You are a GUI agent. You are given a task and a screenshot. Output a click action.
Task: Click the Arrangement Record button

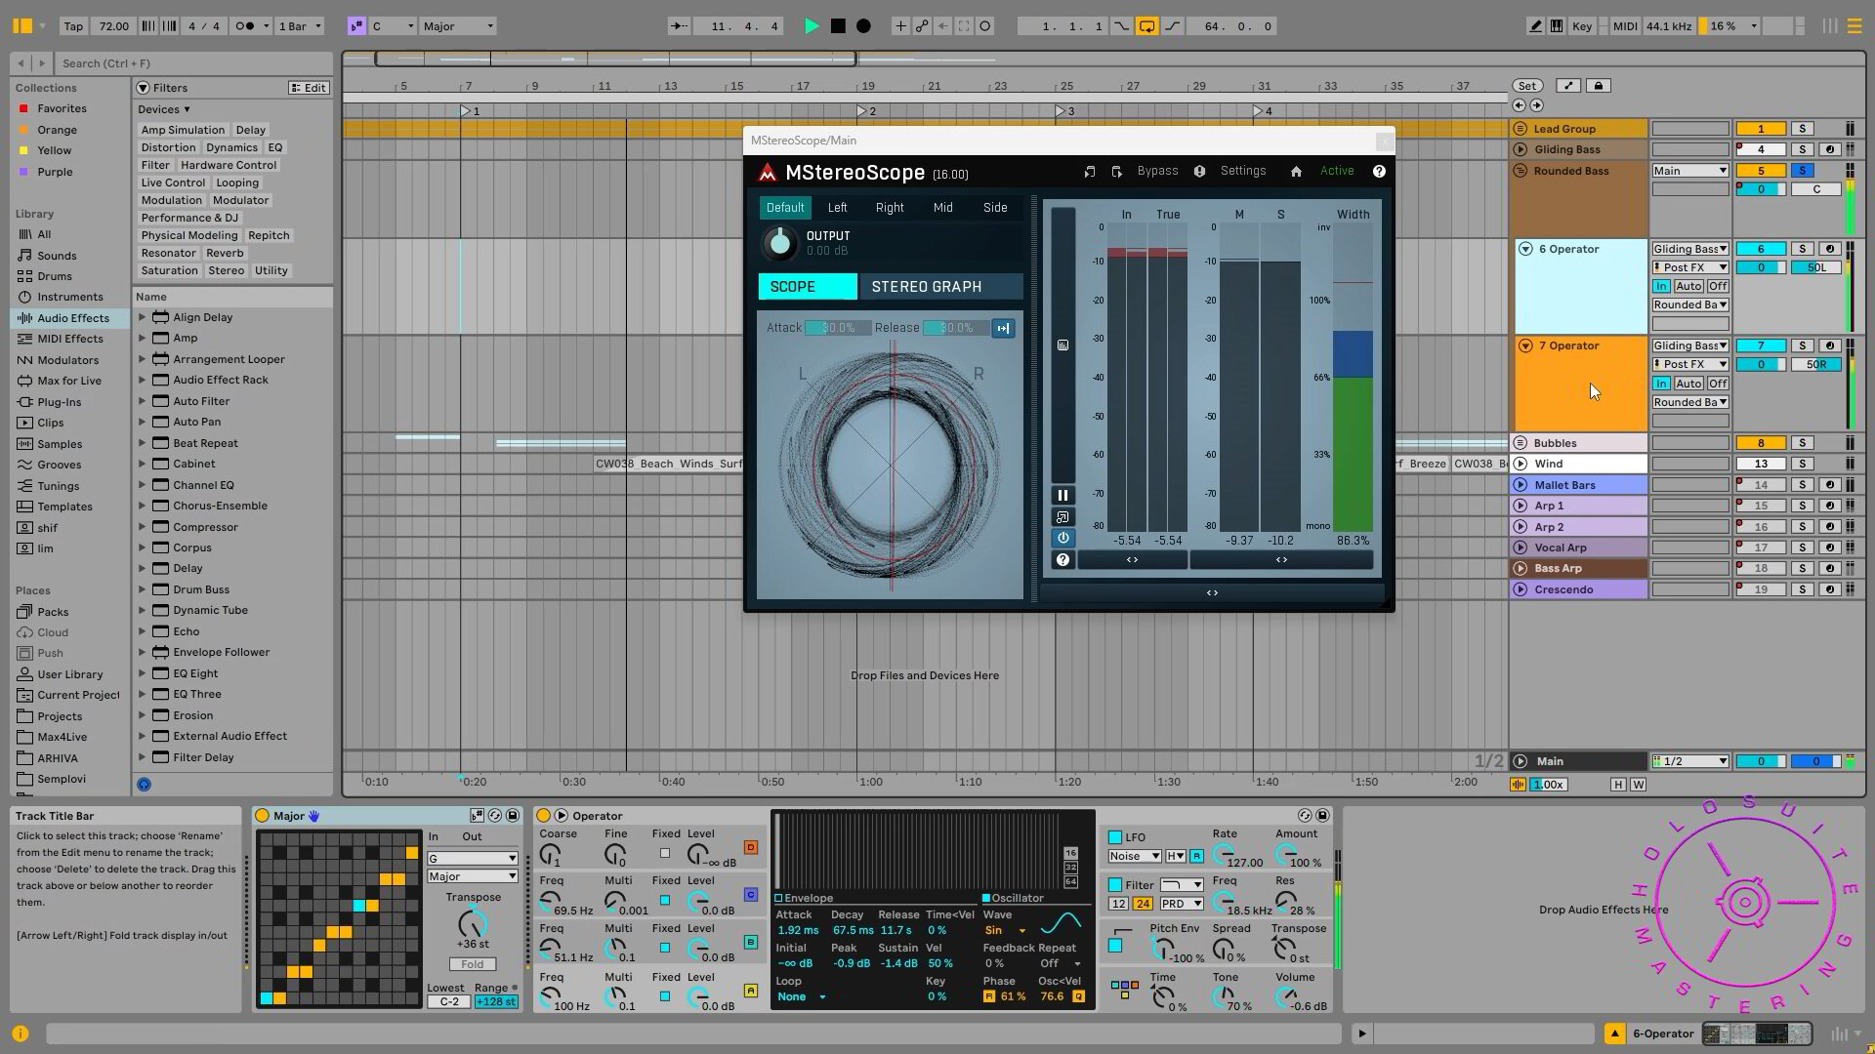tap(863, 26)
